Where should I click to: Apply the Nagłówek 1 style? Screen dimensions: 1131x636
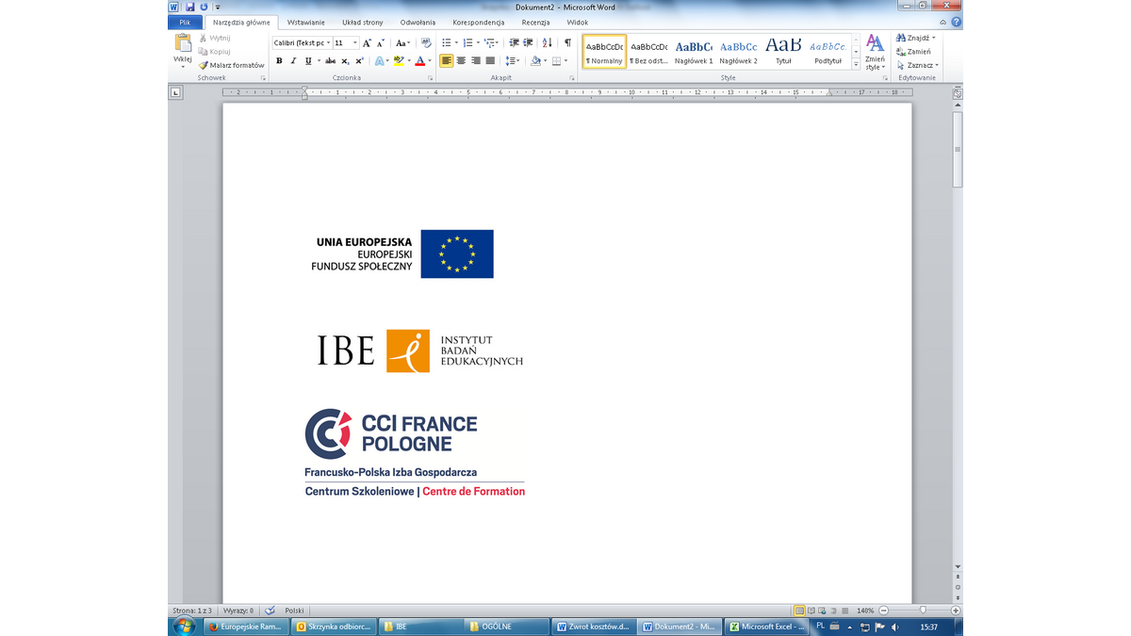point(694,51)
